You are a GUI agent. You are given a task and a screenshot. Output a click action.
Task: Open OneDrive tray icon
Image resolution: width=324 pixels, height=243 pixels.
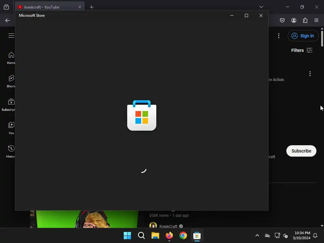tap(267, 235)
